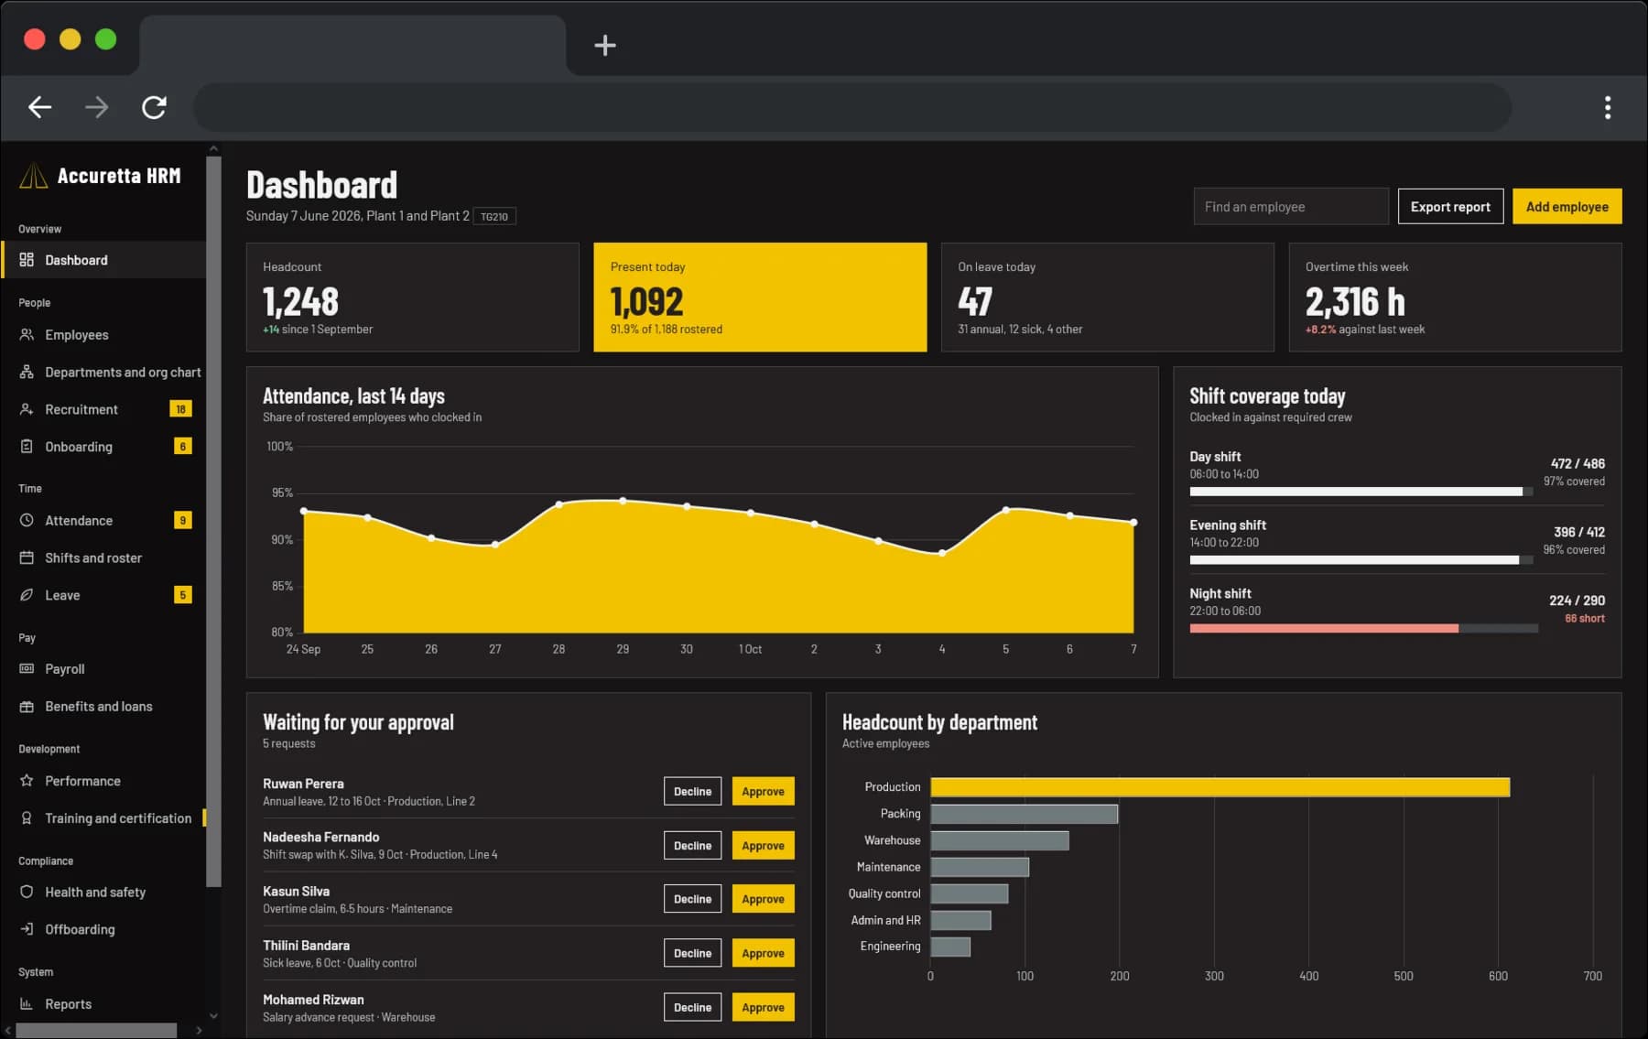The image size is (1648, 1039).
Task: Click the Production bar in headcount chart
Action: 1220,787
